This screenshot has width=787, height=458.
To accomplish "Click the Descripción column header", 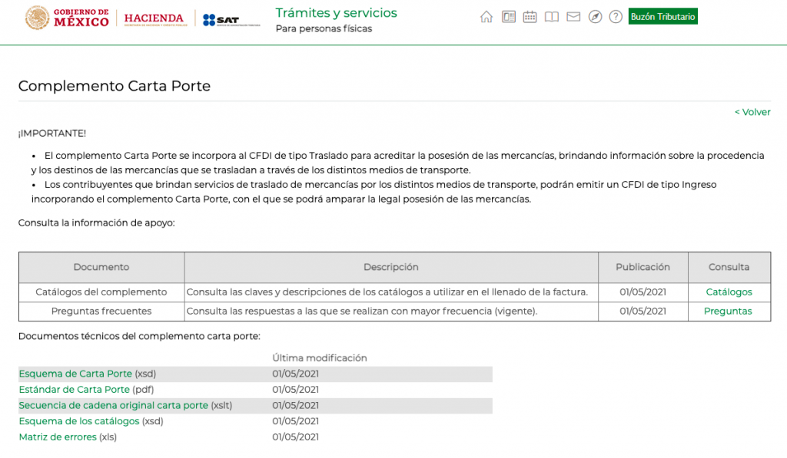I will click(391, 267).
